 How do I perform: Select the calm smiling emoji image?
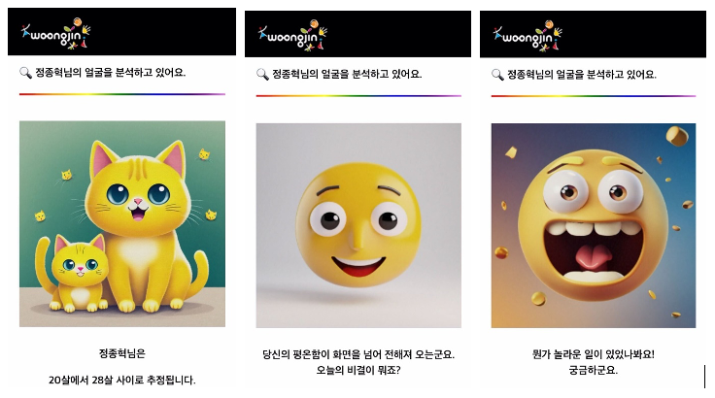point(358,225)
